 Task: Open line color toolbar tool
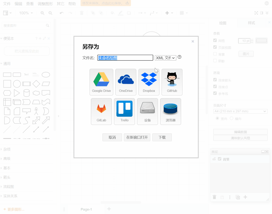[x=121, y=13]
